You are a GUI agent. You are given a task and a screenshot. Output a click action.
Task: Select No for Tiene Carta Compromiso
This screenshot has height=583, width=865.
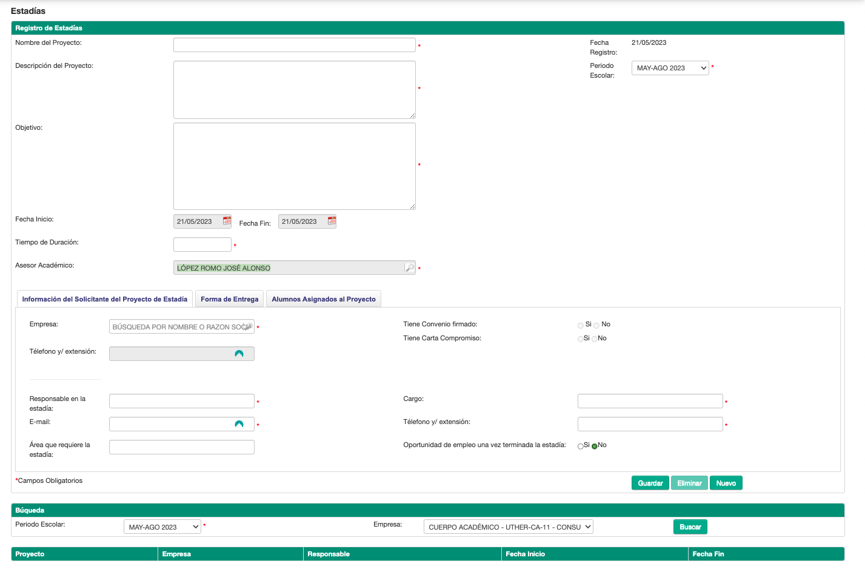click(595, 339)
